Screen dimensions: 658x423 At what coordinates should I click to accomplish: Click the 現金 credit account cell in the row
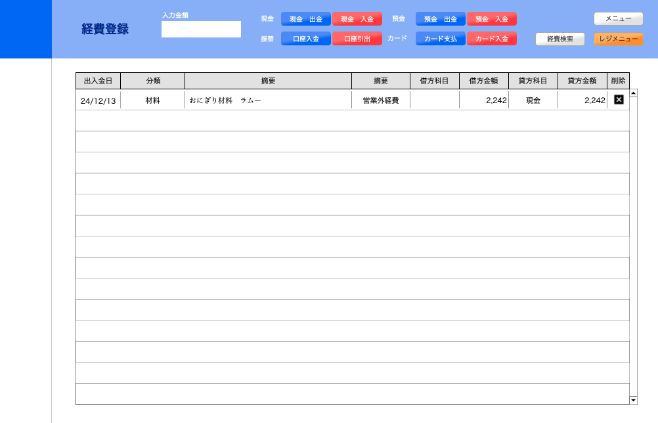pos(533,100)
